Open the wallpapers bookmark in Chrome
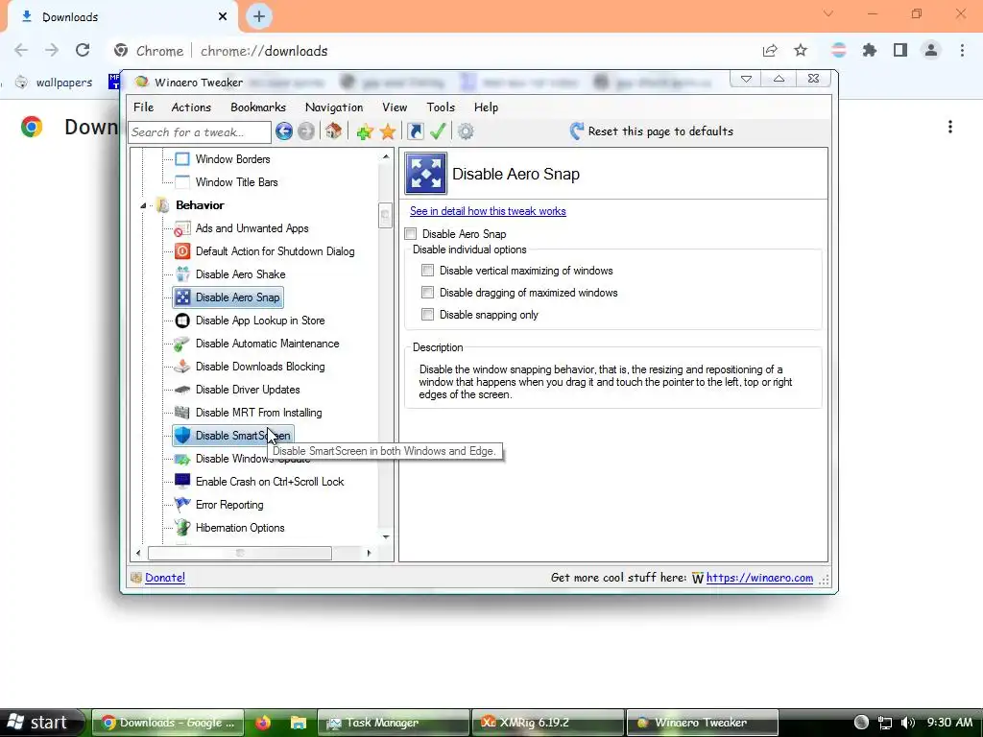This screenshot has width=983, height=737. (x=54, y=83)
